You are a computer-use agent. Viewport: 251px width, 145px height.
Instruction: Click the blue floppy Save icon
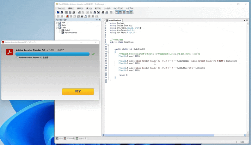click(x=58, y=12)
